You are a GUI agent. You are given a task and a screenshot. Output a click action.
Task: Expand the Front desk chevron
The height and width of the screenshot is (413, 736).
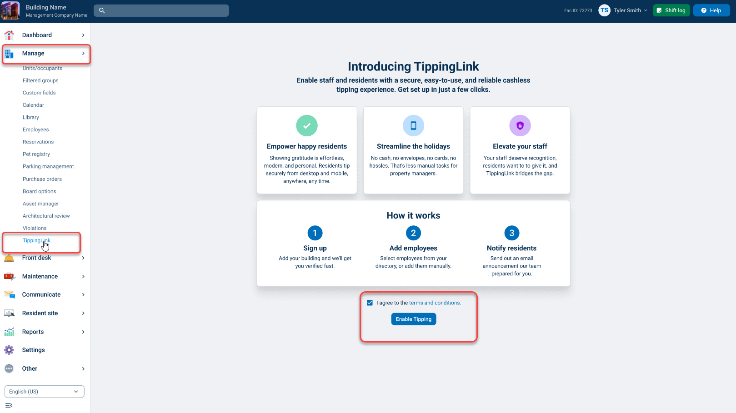(x=83, y=258)
